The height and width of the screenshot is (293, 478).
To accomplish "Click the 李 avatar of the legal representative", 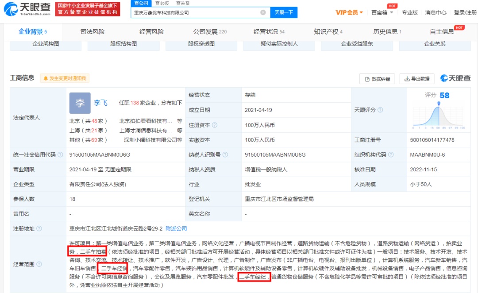I will pos(80,103).
